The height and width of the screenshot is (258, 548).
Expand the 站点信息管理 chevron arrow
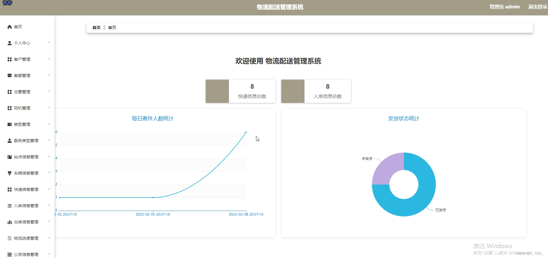49,156
